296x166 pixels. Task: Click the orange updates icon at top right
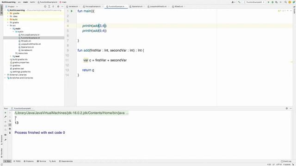[290, 2]
